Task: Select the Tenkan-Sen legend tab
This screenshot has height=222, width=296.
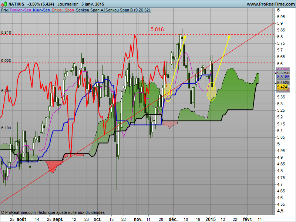Action: [20, 10]
